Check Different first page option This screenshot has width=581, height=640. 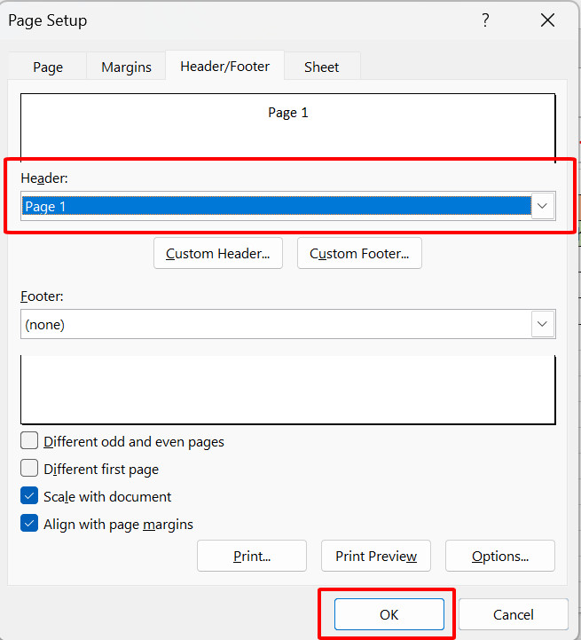click(29, 469)
